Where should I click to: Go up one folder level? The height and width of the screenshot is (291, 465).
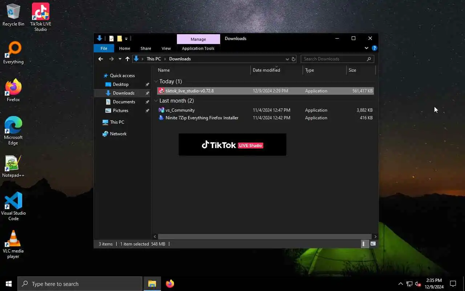[x=128, y=59]
